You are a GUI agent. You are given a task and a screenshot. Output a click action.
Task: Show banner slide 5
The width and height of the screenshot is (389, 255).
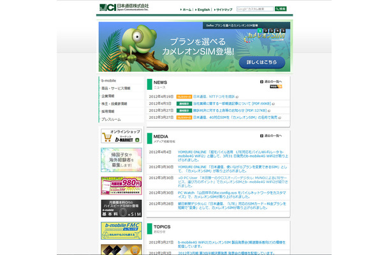[x=283, y=31]
